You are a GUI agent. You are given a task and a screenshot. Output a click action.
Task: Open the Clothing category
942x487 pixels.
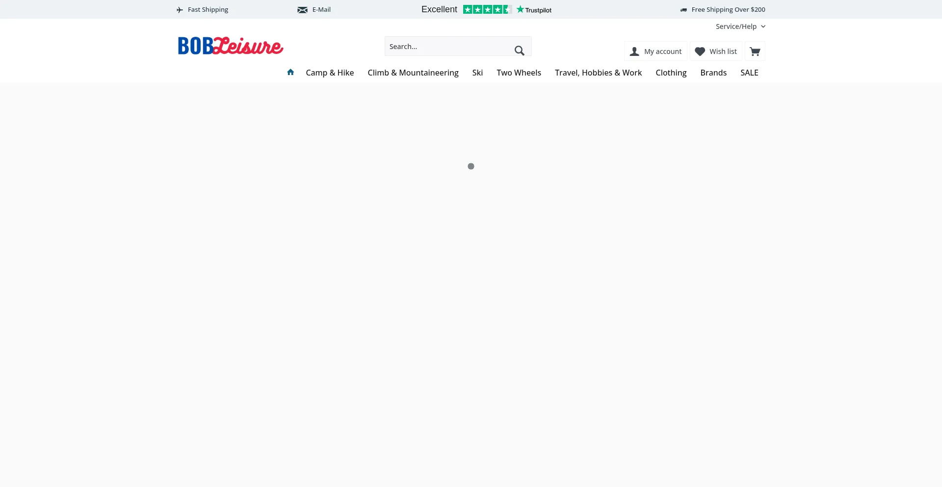pyautogui.click(x=671, y=73)
